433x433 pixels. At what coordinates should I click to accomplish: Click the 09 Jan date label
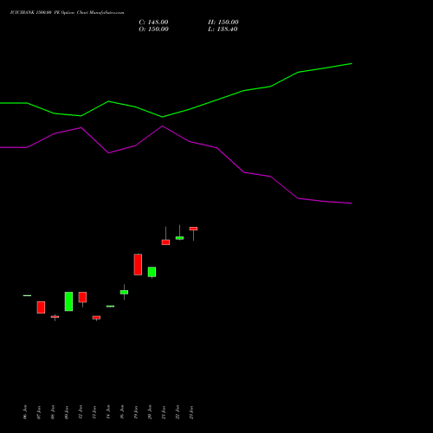coord(67,412)
